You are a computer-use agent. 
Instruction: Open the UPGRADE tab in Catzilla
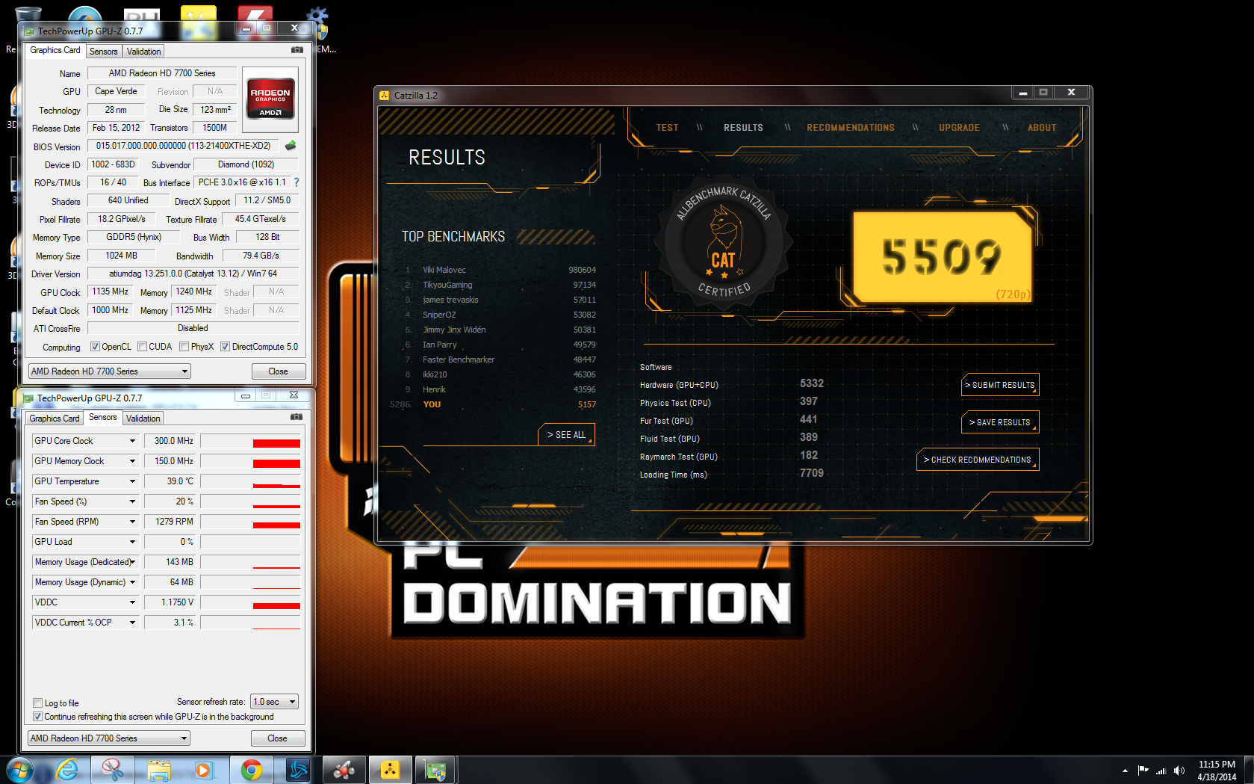tap(959, 128)
